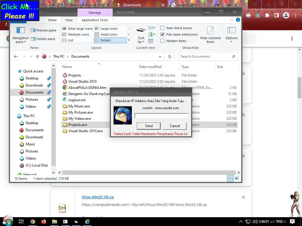Expand the address bar history dropdown
The image size is (302, 226).
[x=160, y=57]
